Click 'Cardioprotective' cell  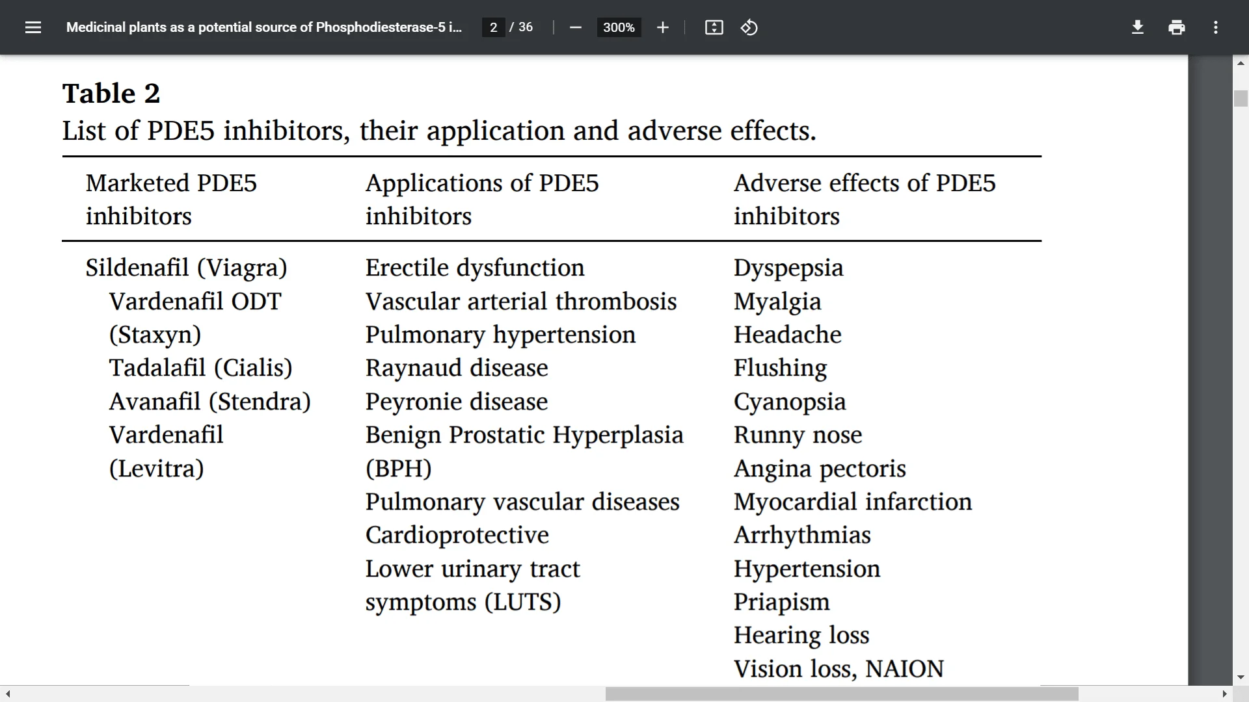[457, 535]
